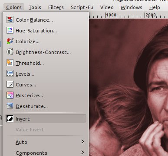168x156 pixels.
Task: Choose Hue-Saturation... menu entry
Action: tap(46, 31)
